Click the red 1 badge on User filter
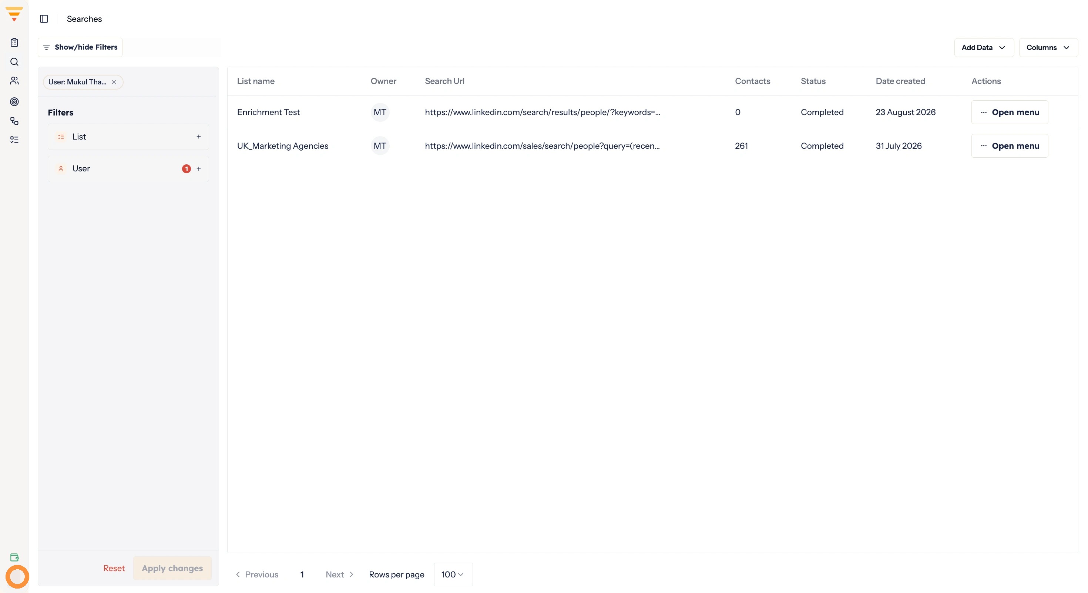The image size is (1088, 593). click(186, 169)
